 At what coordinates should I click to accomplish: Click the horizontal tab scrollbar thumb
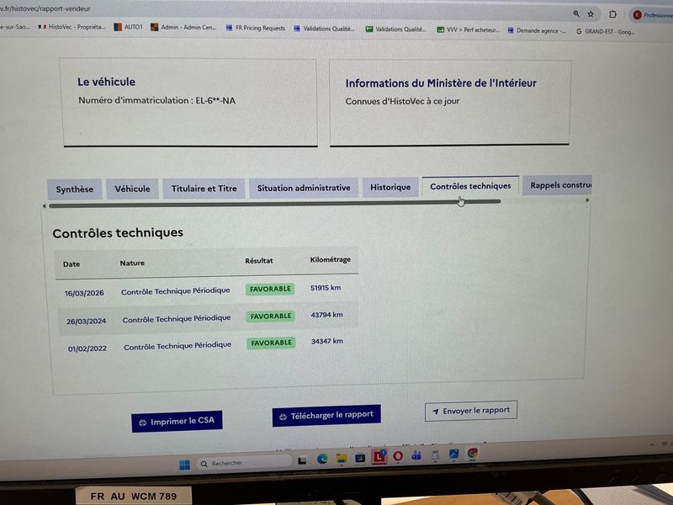[275, 204]
